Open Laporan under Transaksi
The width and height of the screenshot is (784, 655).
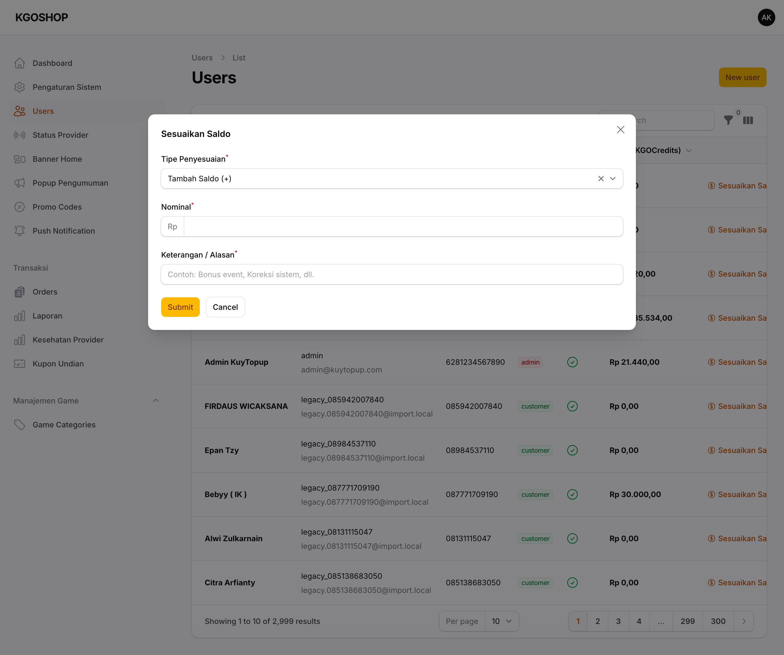87,316
